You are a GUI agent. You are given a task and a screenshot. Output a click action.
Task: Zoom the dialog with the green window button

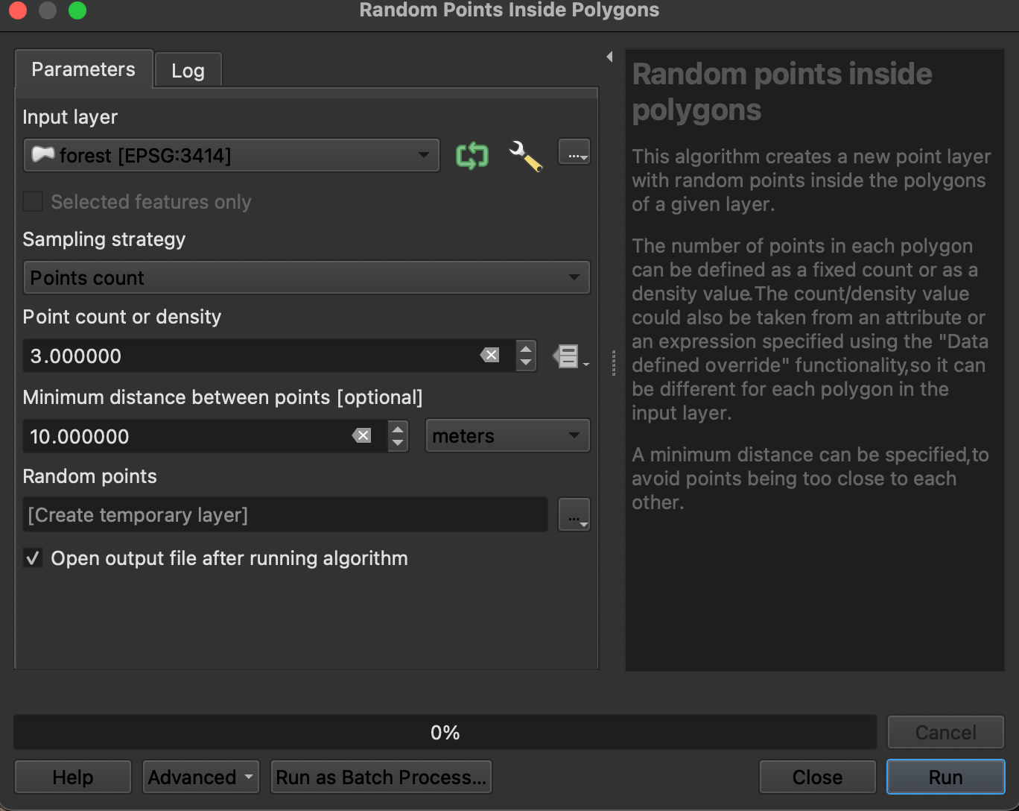(77, 10)
